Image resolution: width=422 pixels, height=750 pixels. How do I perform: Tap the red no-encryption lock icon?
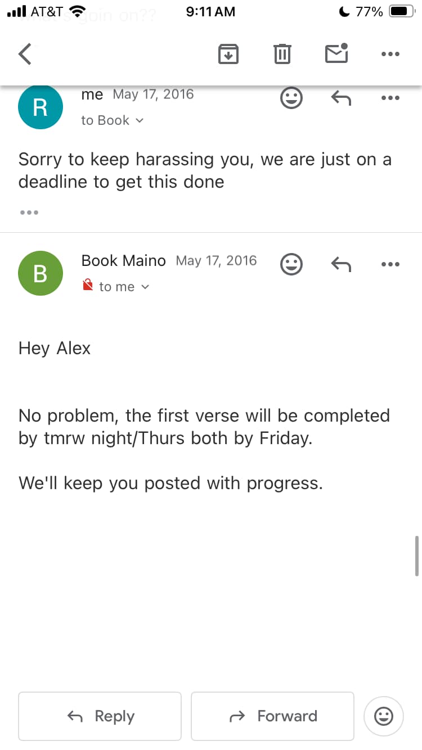[x=88, y=286]
